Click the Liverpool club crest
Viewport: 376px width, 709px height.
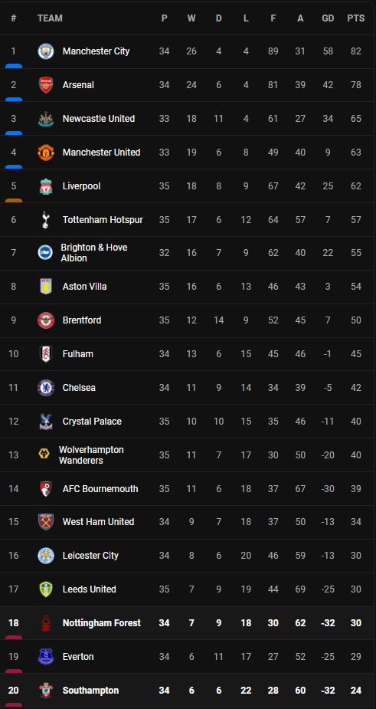tap(46, 186)
